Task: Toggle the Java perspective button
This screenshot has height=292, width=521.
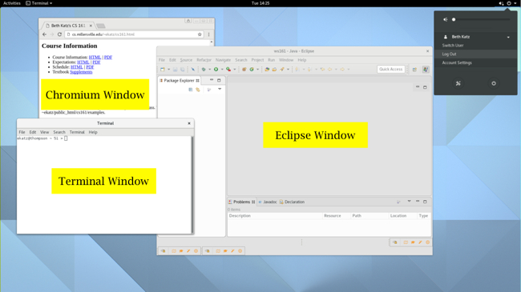Action: pos(426,70)
